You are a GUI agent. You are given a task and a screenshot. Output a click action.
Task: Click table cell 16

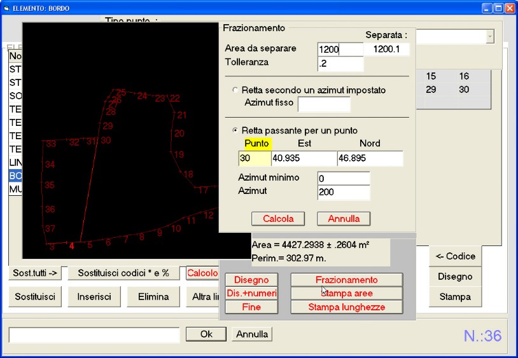464,76
